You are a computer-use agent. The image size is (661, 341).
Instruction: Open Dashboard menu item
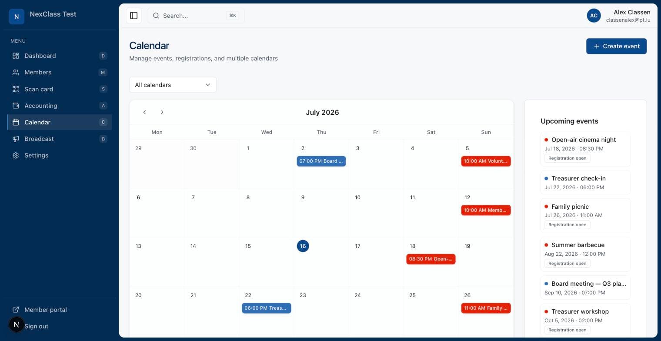[x=60, y=56]
